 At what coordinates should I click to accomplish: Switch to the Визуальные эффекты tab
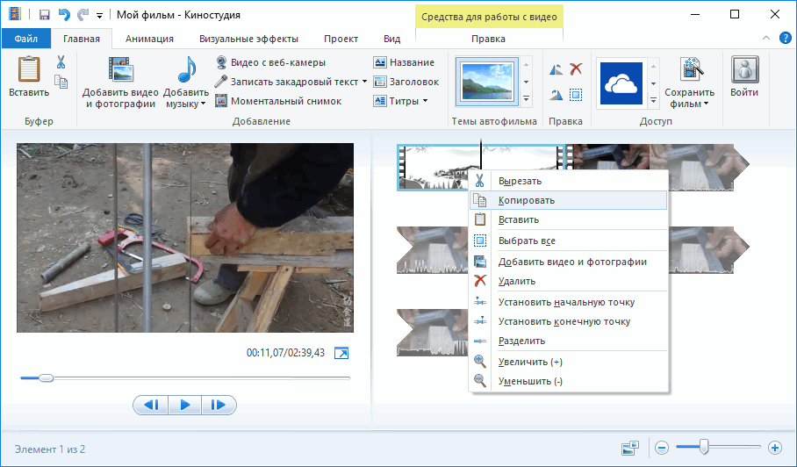click(x=248, y=39)
